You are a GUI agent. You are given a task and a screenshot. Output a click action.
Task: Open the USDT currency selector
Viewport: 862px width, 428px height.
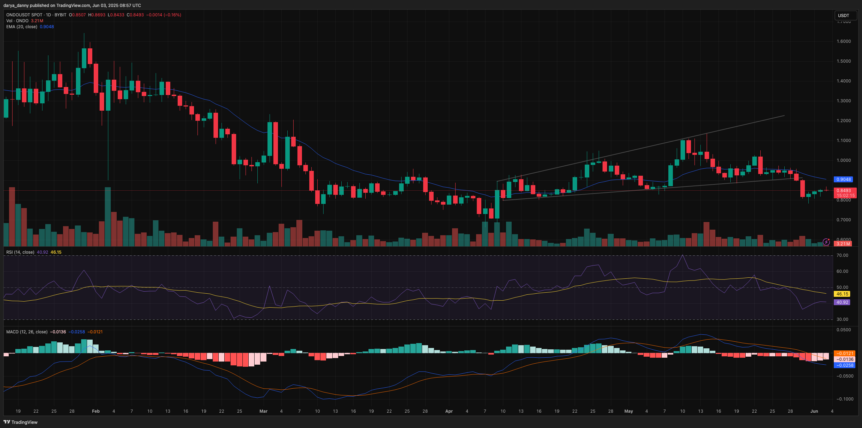(x=845, y=16)
